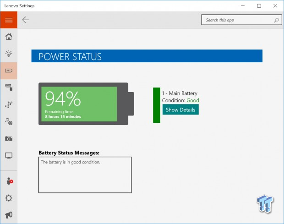Viewport: 284px width, 224px height.
Task: Click the Battery Status Messages box
Action: click(85, 175)
